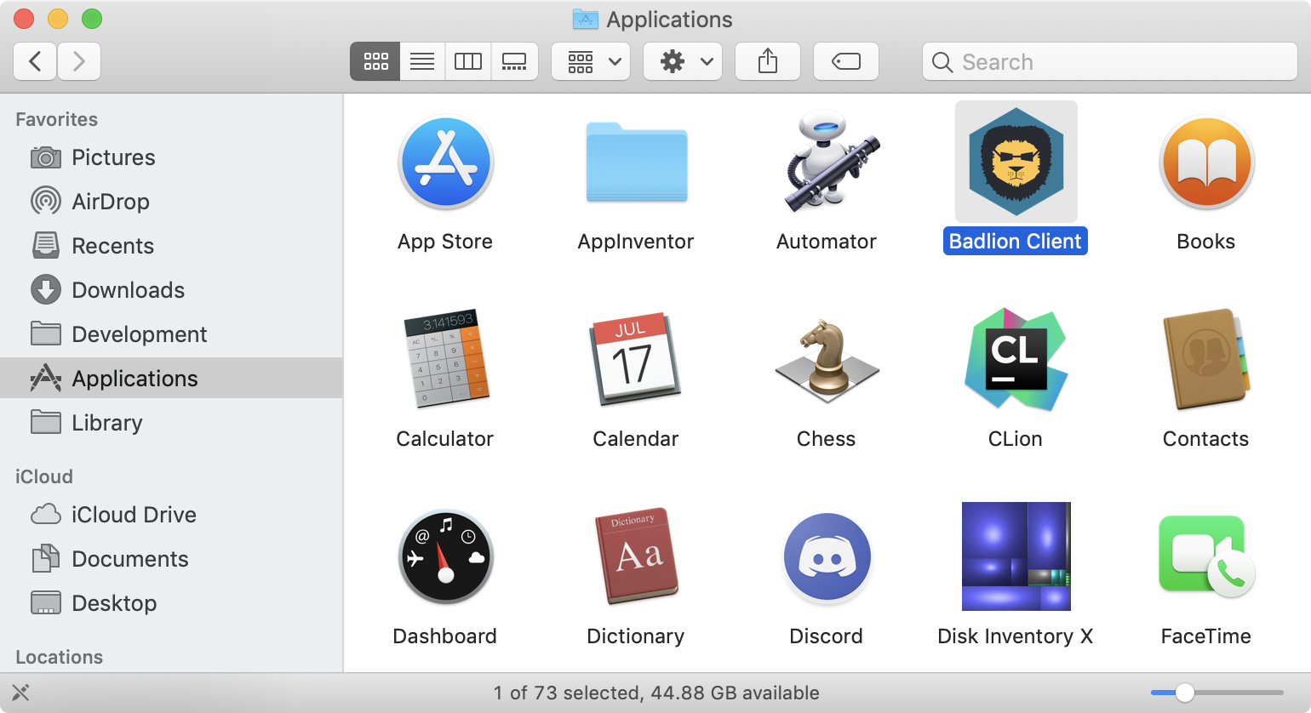The image size is (1311, 713).
Task: Open Documents in the sidebar
Action: pyautogui.click(x=171, y=559)
